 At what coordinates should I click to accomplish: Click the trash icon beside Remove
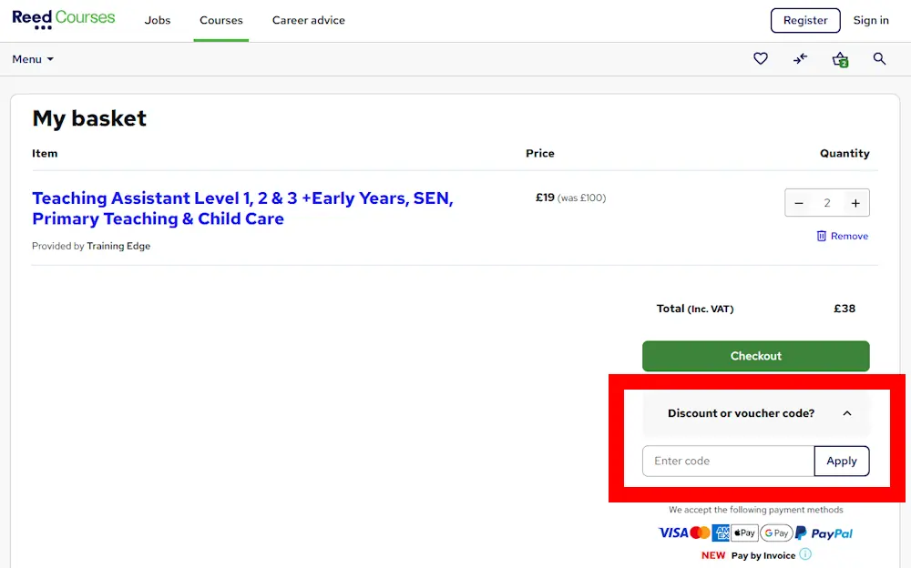(822, 236)
